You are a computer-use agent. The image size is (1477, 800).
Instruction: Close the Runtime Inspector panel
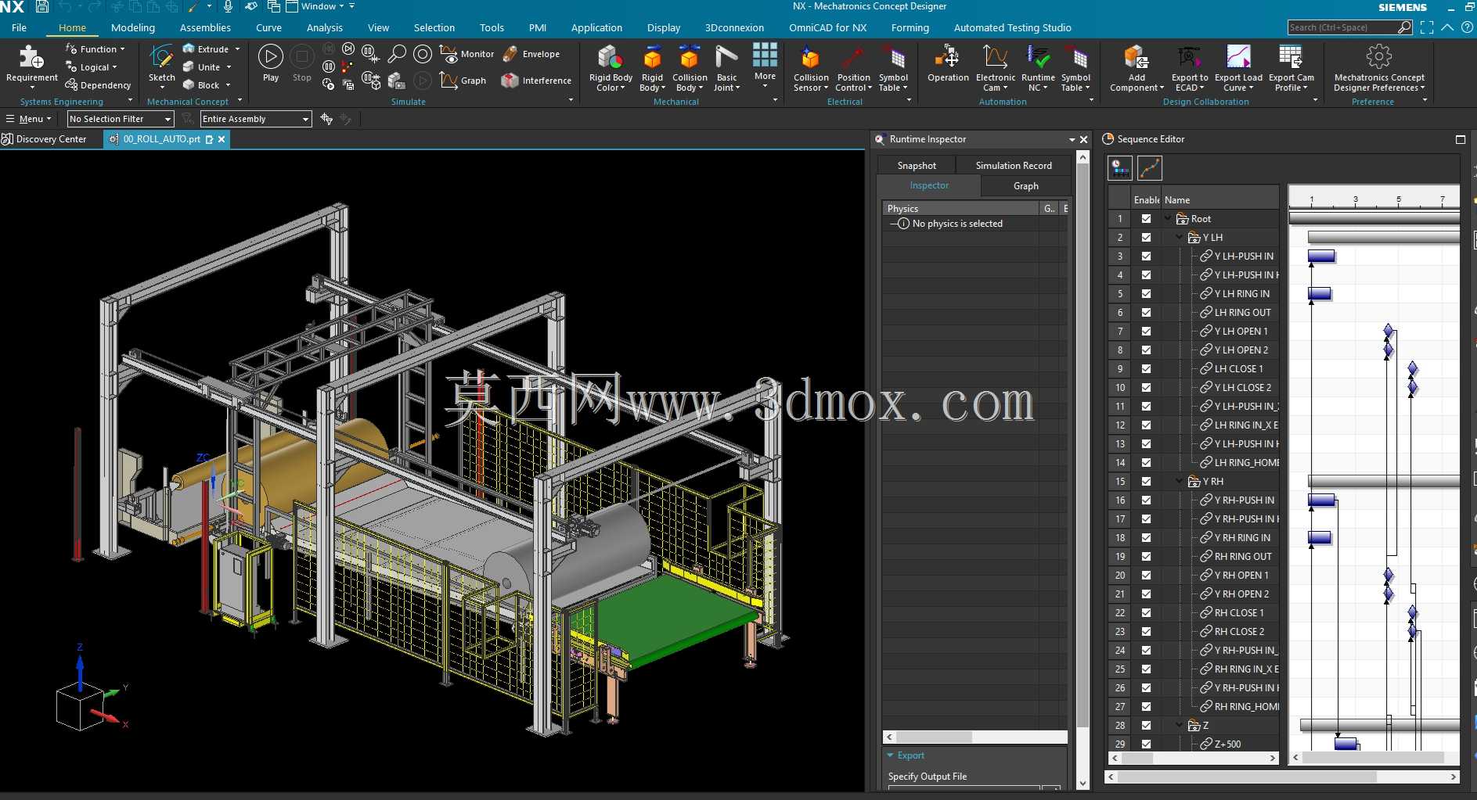tap(1083, 139)
